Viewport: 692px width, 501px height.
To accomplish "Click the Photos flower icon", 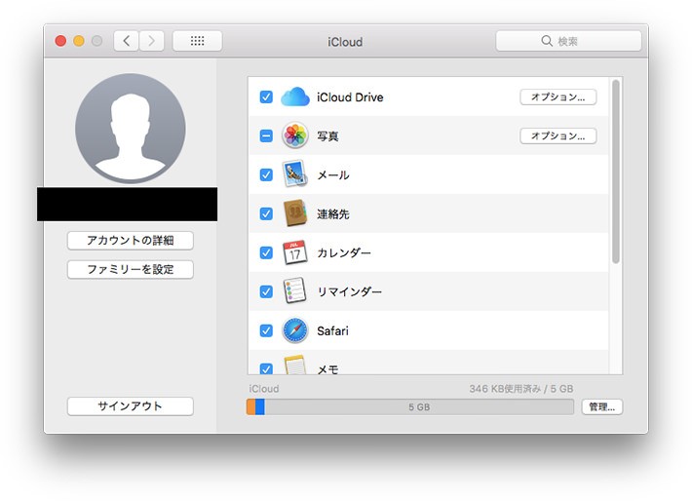I will pos(294,135).
